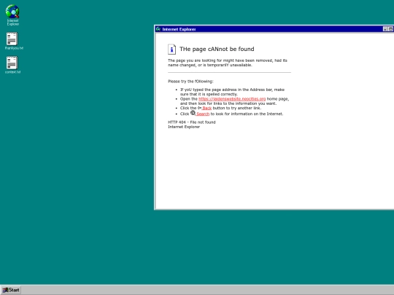Click the magnifier icon before Search link
Viewport: 394px width, 295px height.
193,113
